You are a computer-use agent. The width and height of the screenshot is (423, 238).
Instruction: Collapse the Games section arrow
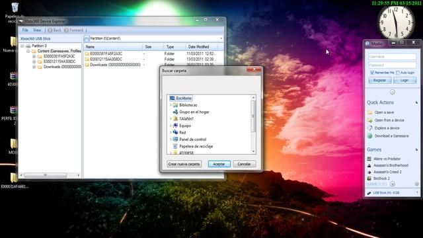pos(416,149)
